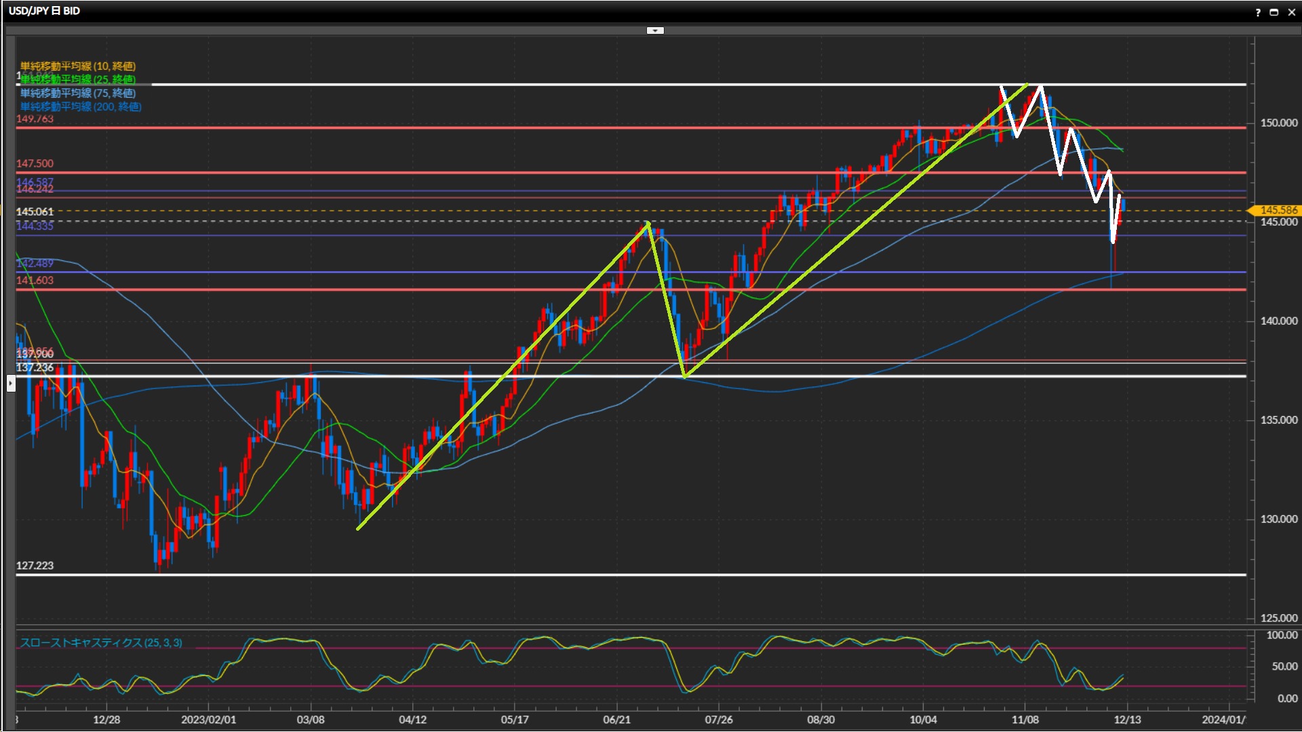Click the help question mark icon
The height and width of the screenshot is (732, 1302).
[1258, 12]
